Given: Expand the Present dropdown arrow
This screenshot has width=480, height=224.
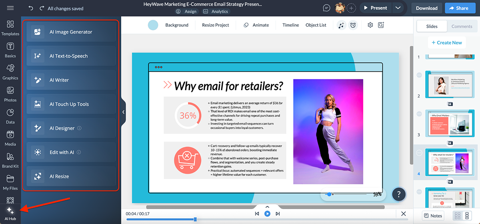Looking at the screenshot, I should coord(397,8).
